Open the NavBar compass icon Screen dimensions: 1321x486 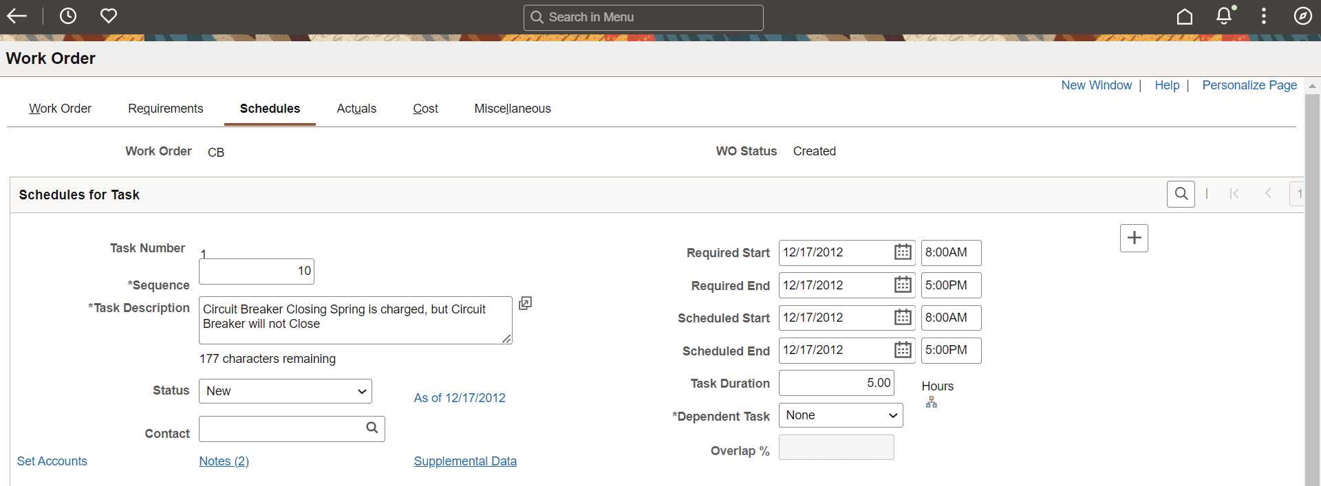coord(1303,16)
